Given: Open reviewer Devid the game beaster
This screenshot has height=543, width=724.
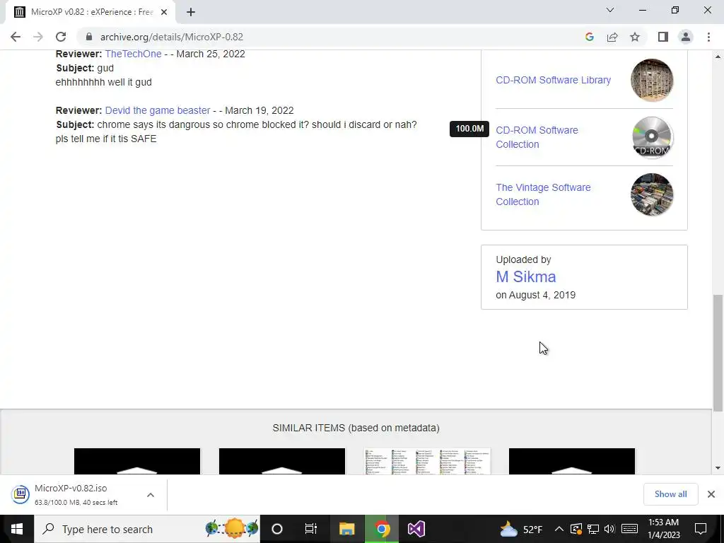Looking at the screenshot, I should coord(158,110).
